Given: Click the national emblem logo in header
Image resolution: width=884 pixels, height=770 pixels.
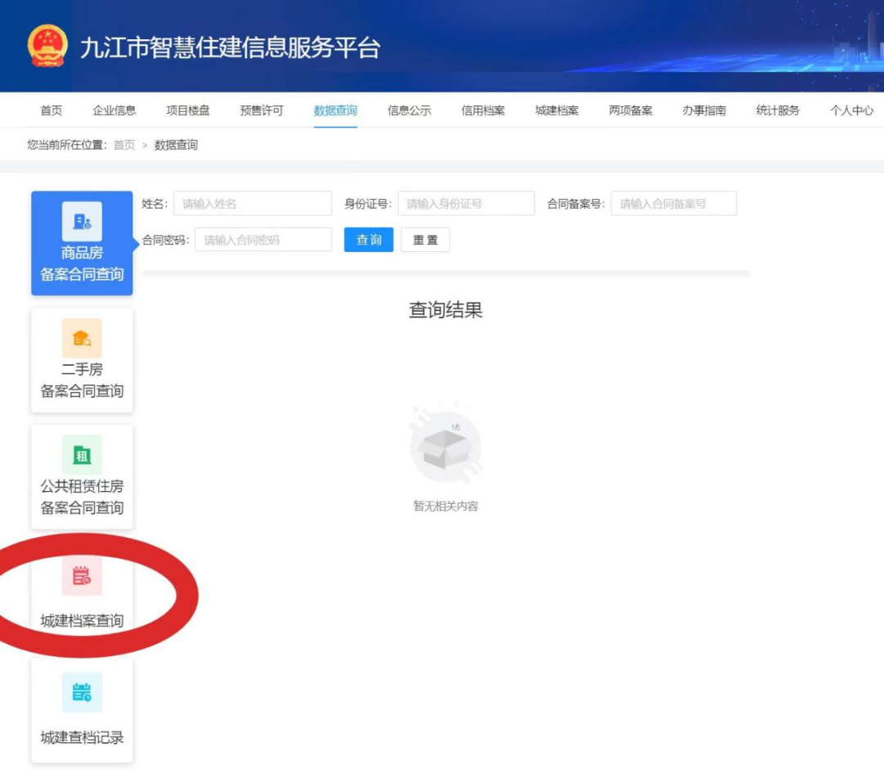Looking at the screenshot, I should click(x=48, y=46).
